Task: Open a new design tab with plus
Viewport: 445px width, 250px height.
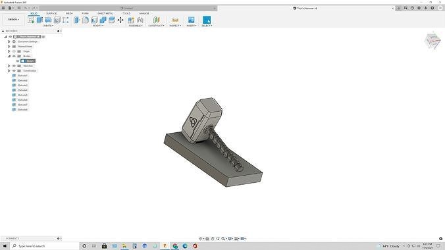Action: 399,9
